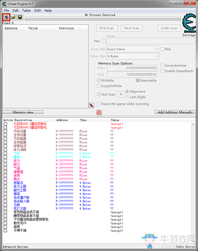Viewport: 198px width, 251px height.
Task: Open the D3D menu
Action: pos(38,11)
